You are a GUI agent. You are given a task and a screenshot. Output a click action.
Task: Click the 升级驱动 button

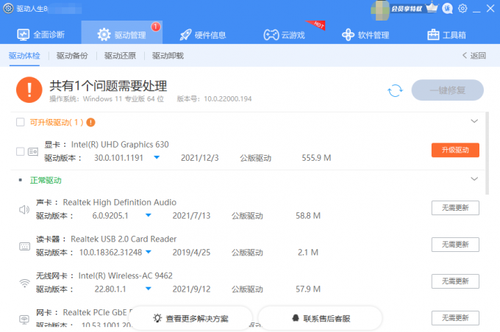pos(455,150)
